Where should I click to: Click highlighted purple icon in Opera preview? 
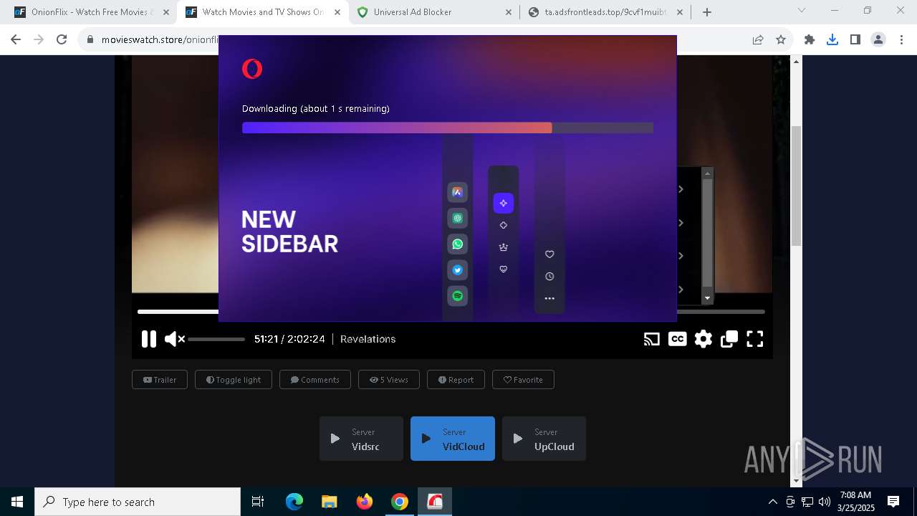click(504, 204)
